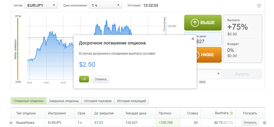Select the $500 quick amount link

point(202,82)
